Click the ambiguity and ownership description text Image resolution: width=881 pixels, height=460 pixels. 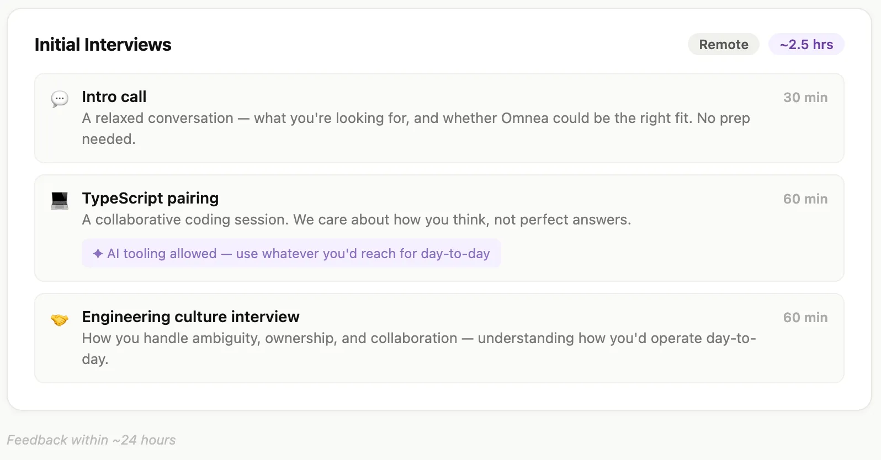pyautogui.click(x=419, y=349)
